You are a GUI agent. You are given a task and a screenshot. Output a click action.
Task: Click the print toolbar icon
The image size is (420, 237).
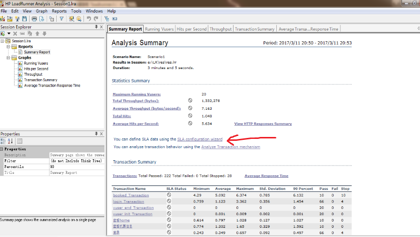tap(34, 19)
